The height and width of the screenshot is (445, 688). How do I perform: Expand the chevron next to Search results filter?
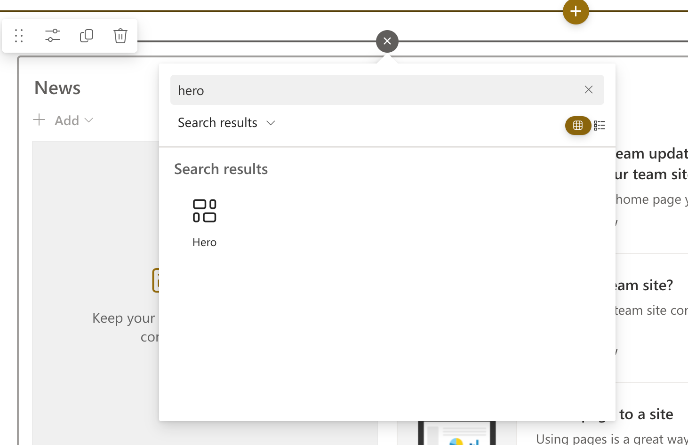(271, 123)
